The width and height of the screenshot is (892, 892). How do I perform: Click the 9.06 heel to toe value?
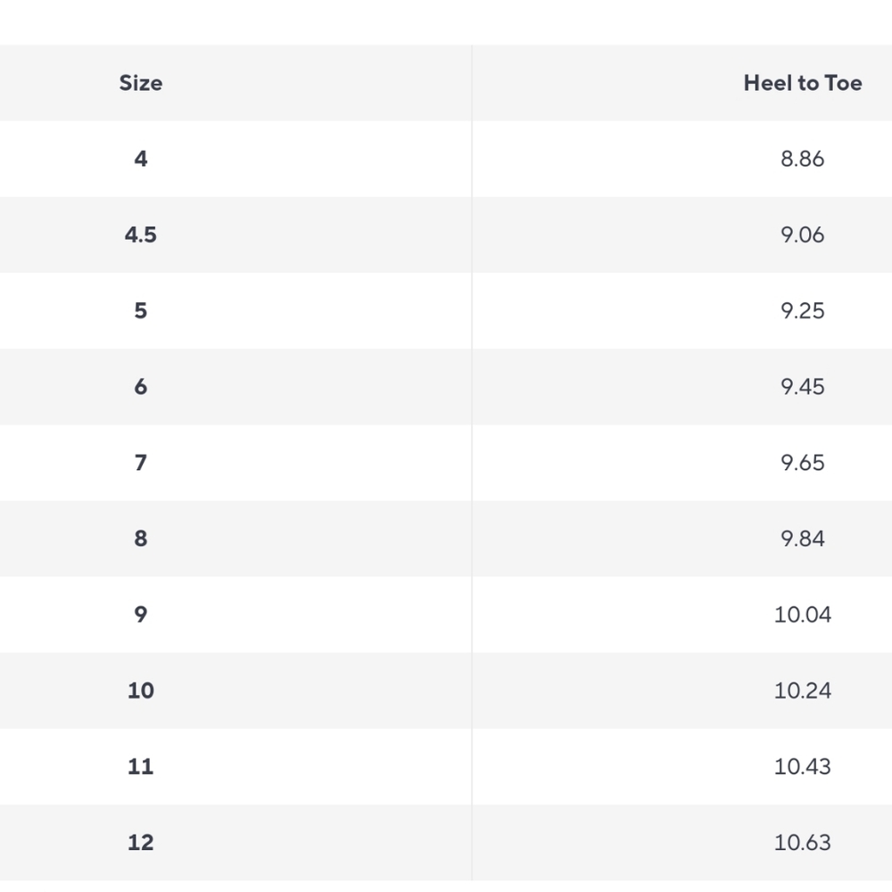tap(802, 235)
